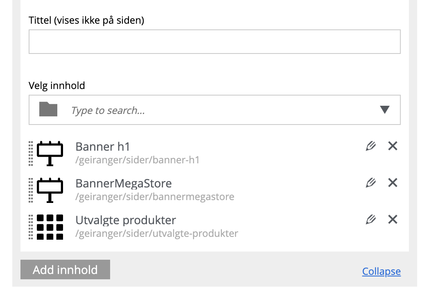Remove Utvalgte produkter with X icon
This screenshot has height=294, width=429.
[x=393, y=220]
